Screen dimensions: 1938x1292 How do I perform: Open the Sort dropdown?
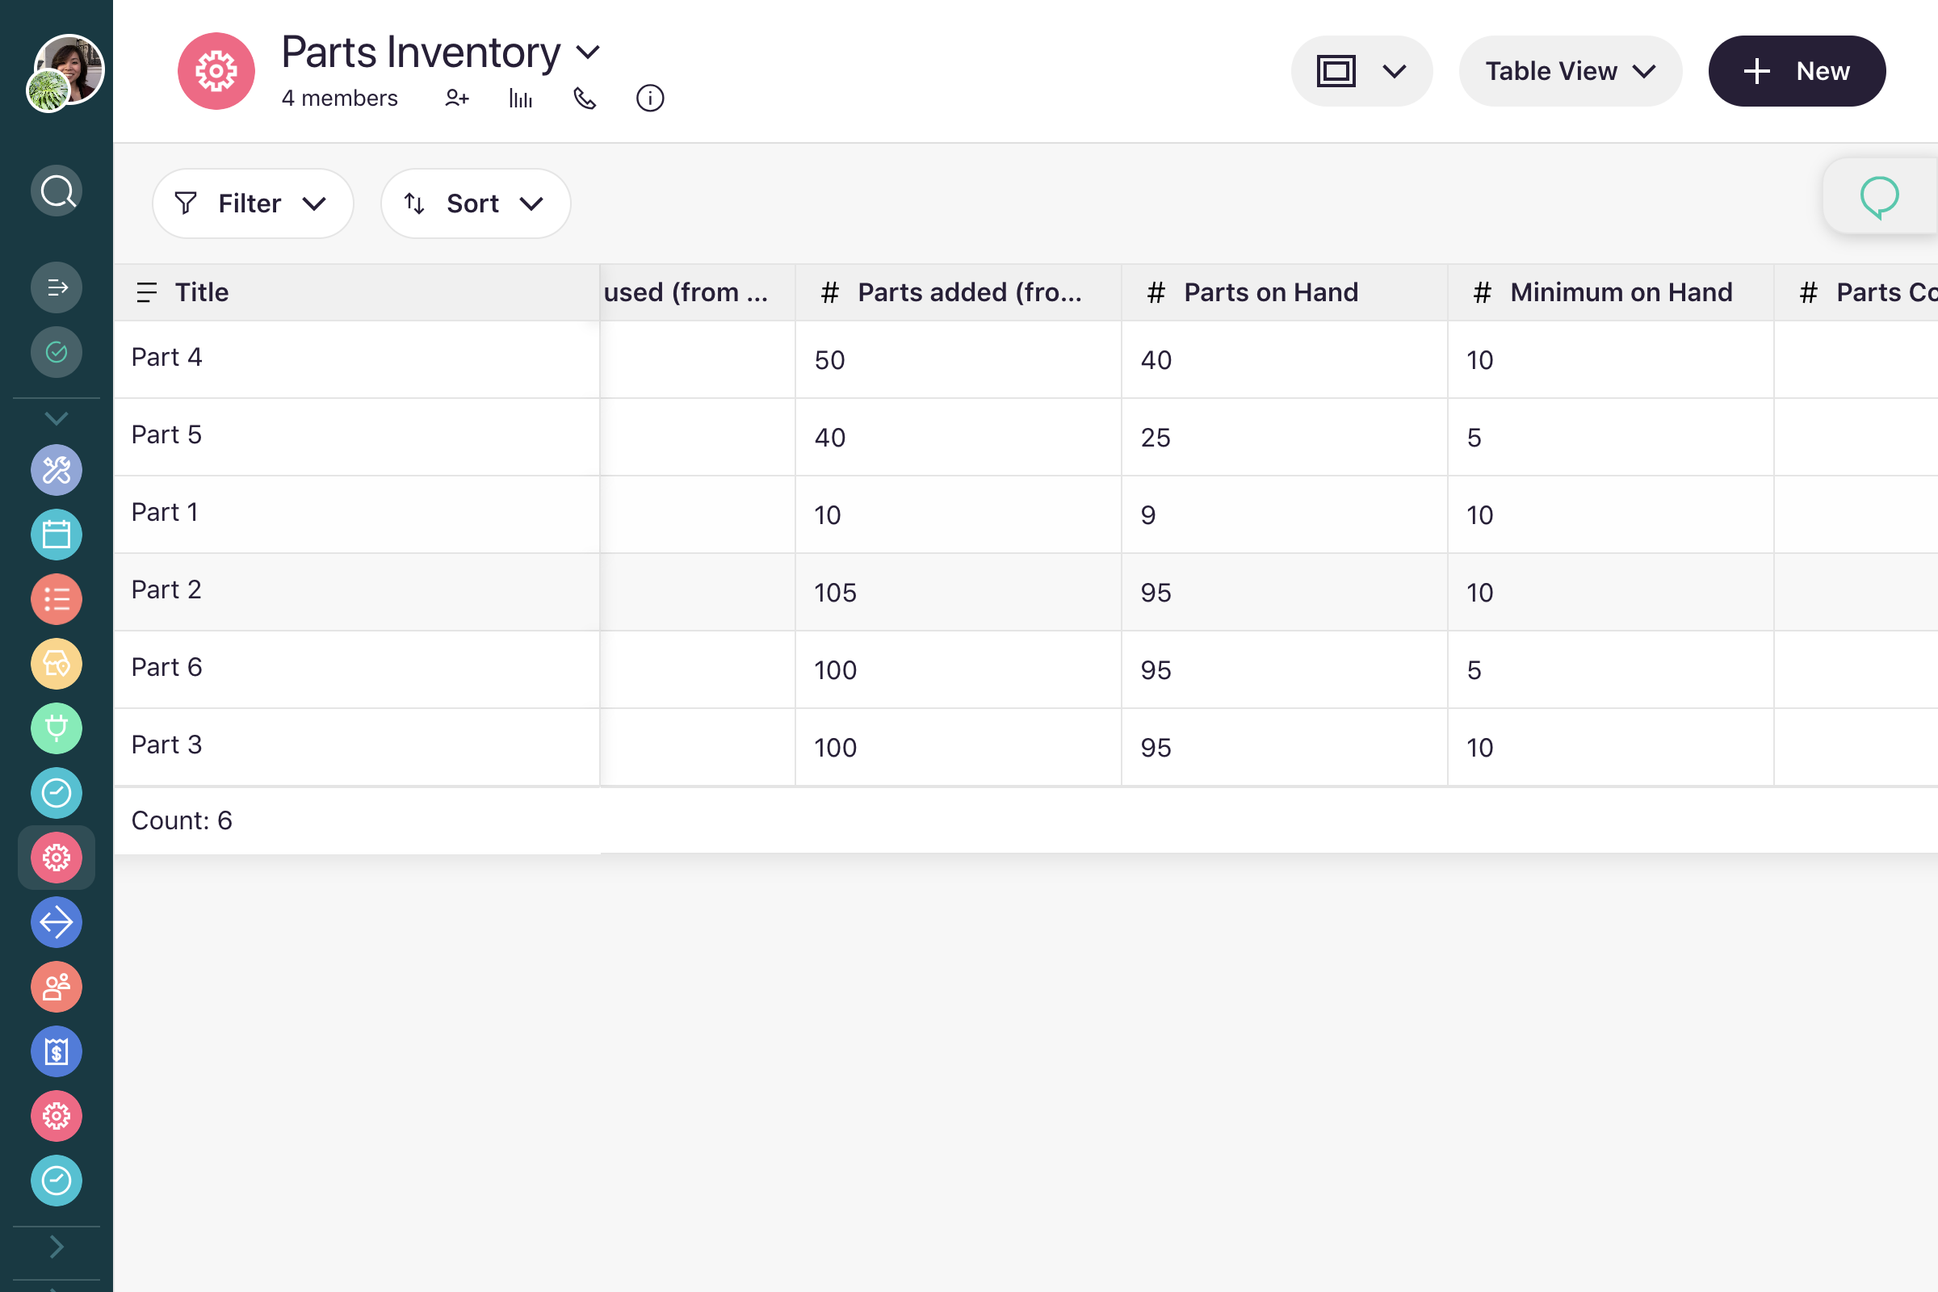[x=476, y=203]
